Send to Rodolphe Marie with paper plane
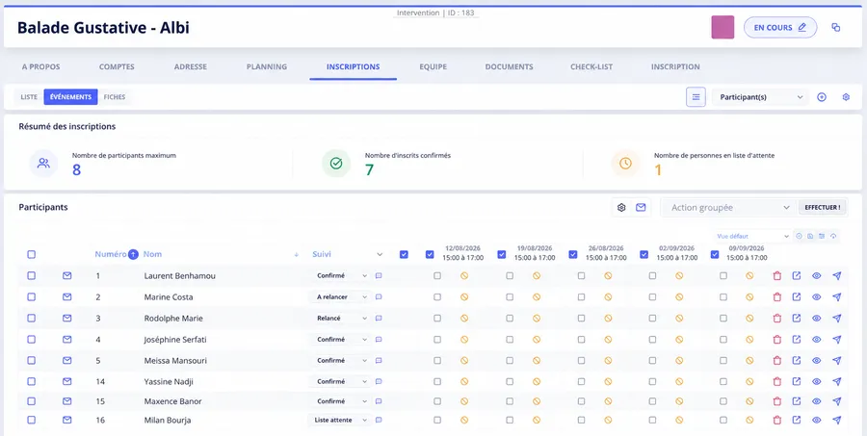 [x=836, y=319]
